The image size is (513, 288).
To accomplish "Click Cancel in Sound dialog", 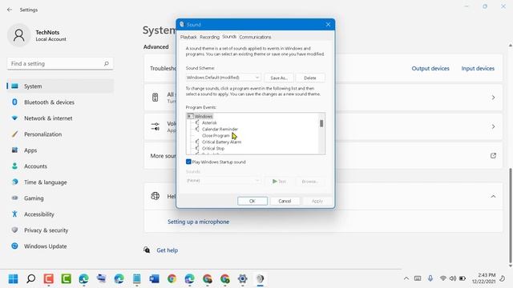I will point(285,201).
